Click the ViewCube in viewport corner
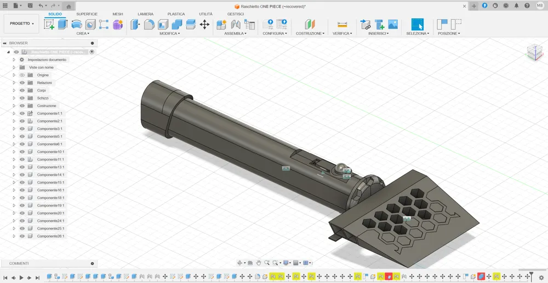This screenshot has width=548, height=283. (534, 52)
